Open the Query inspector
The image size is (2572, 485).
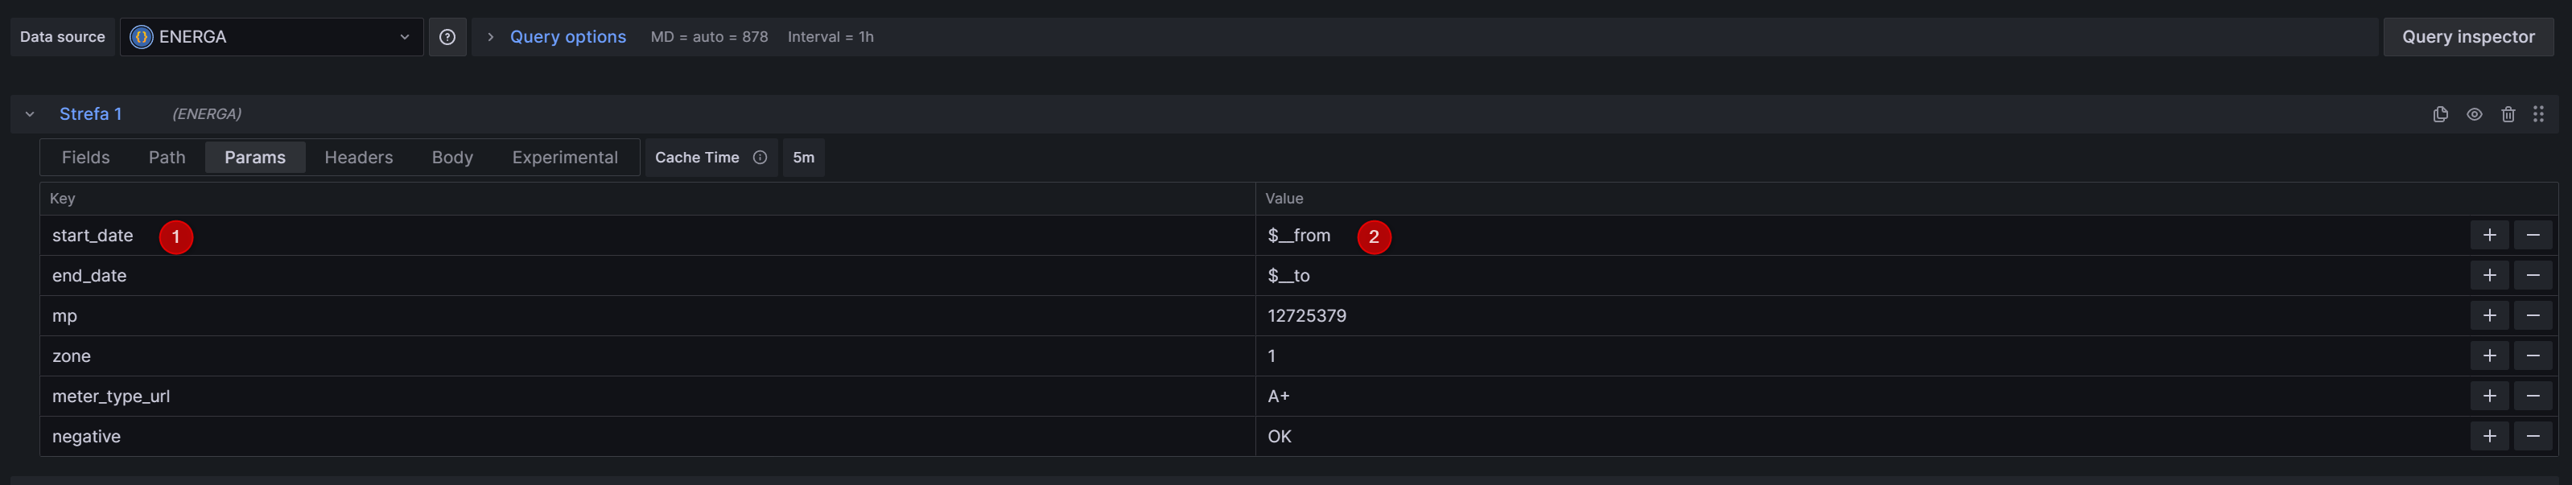pos(2467,36)
